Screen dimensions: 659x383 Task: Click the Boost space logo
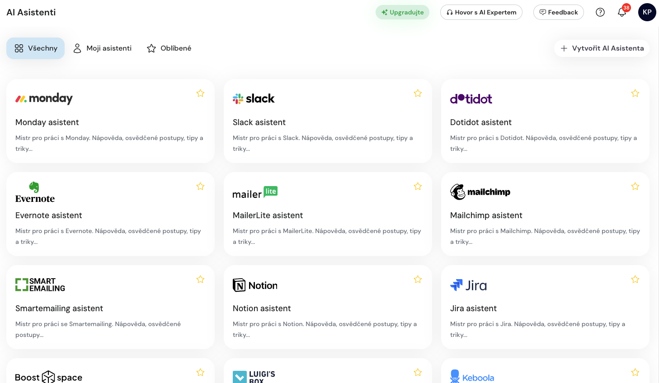click(x=48, y=377)
